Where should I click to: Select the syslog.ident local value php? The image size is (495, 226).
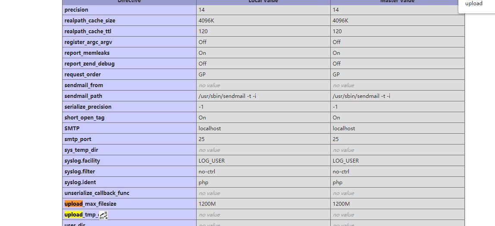tap(203, 182)
